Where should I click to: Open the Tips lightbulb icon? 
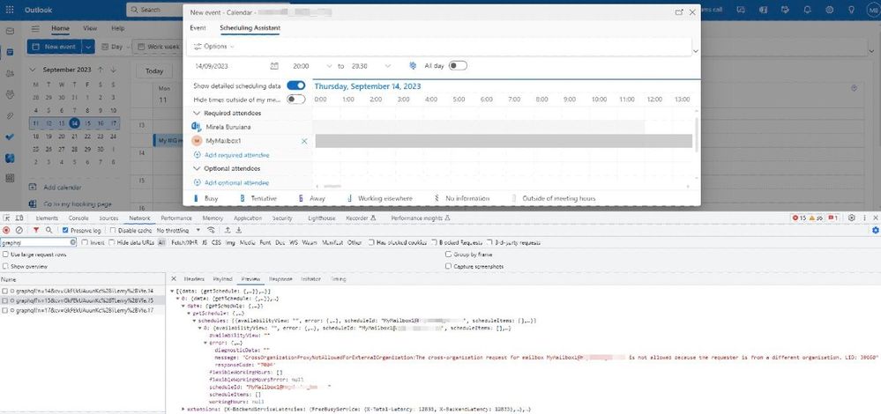pos(851,10)
